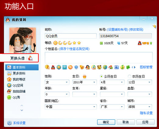Select the 农历生日 radio button
This screenshot has height=129, width=159.
click(129, 76)
